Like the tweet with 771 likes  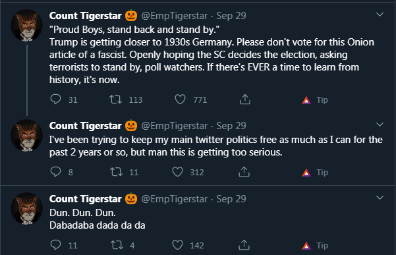click(180, 99)
